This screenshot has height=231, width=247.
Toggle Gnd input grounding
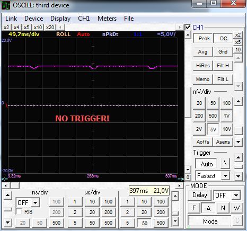[x=223, y=52]
